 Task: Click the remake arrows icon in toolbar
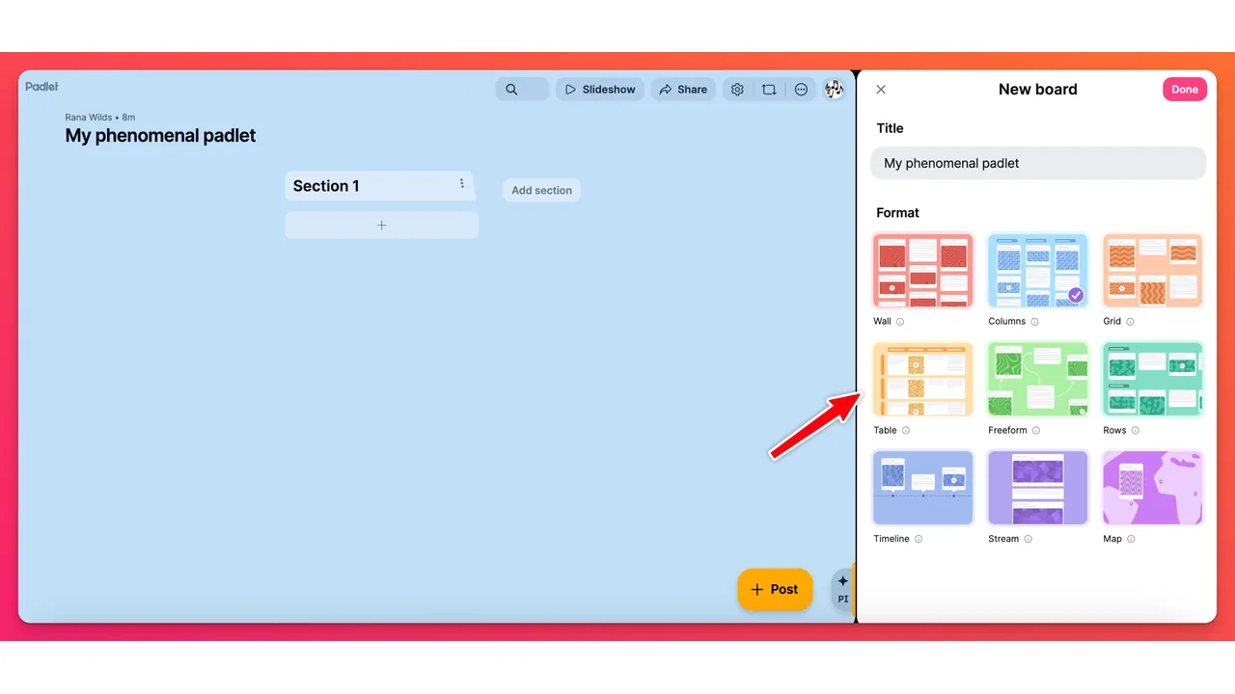769,90
